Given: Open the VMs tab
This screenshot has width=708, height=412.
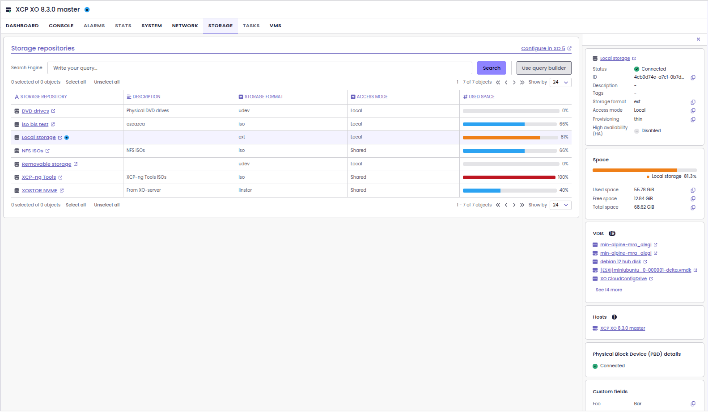Looking at the screenshot, I should click(x=275, y=26).
